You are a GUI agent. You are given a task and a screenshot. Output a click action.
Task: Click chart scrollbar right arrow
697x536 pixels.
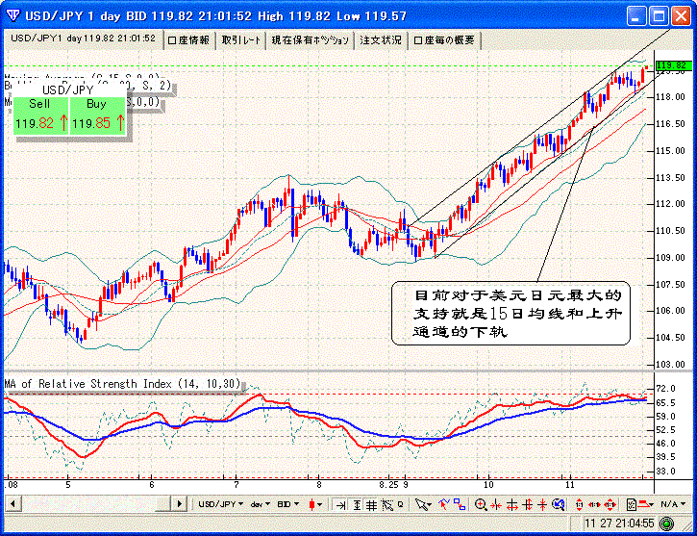pos(179,504)
